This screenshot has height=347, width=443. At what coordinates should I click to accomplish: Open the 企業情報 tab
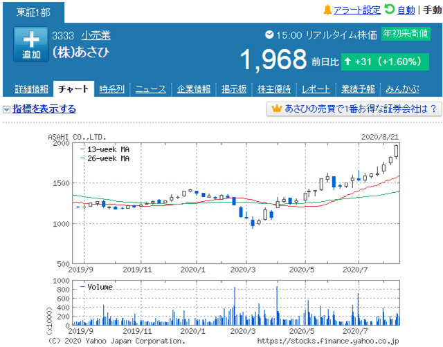tap(194, 89)
